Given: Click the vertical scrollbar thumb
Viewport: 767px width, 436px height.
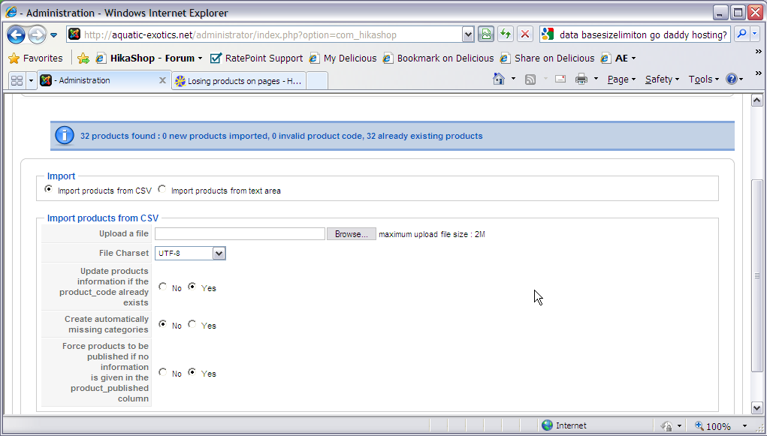Looking at the screenshot, I should pyautogui.click(x=756, y=275).
